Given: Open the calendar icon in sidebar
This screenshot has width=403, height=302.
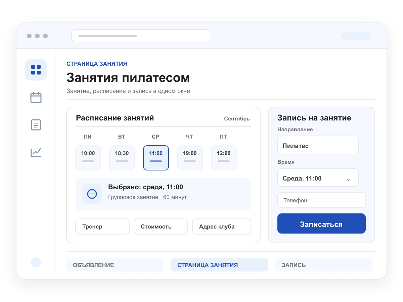Looking at the screenshot, I should click(36, 97).
